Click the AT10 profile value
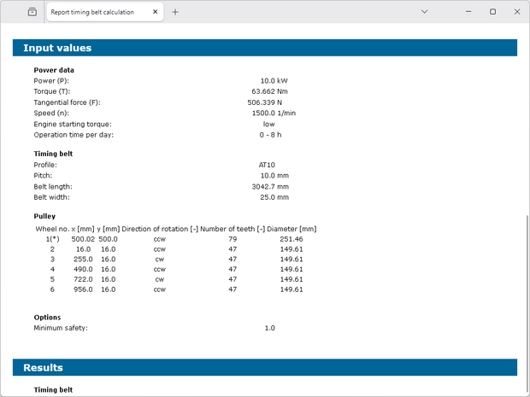Image resolution: width=530 pixels, height=397 pixels. (x=266, y=164)
